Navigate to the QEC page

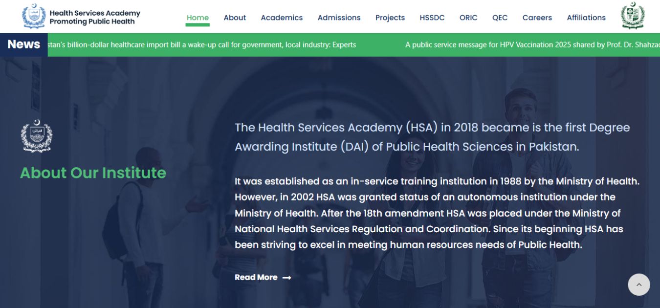[x=500, y=17]
